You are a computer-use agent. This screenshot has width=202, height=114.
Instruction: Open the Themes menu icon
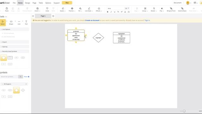point(72,9)
